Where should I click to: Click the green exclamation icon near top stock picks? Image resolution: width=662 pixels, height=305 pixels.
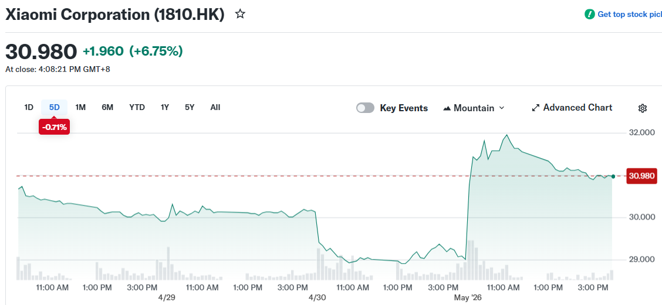click(x=589, y=14)
